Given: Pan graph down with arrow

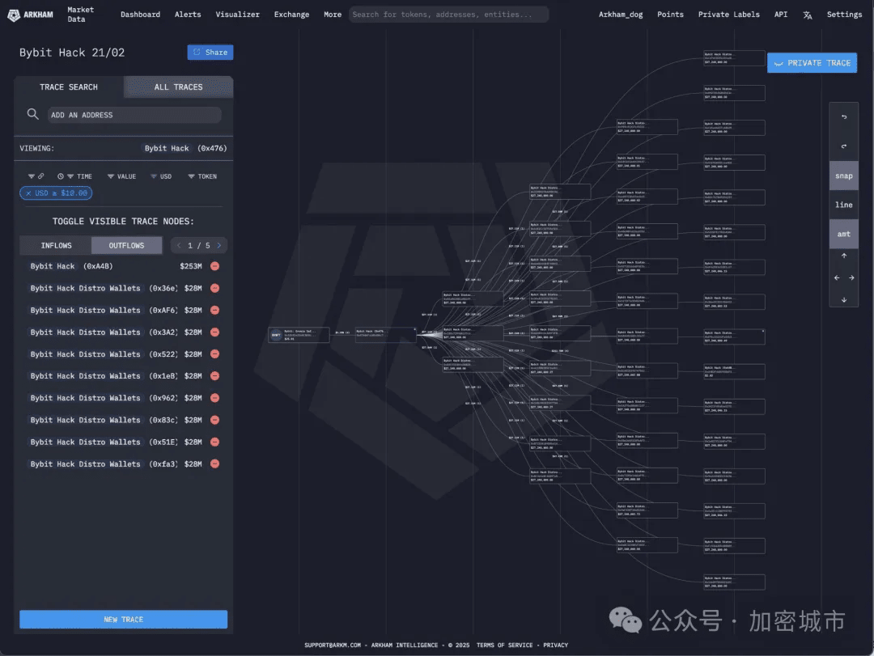Looking at the screenshot, I should [x=844, y=300].
